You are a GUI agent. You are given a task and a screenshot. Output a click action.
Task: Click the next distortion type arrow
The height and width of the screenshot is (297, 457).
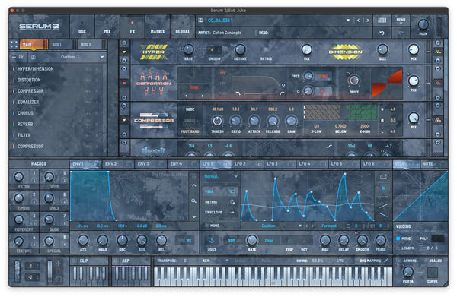[203, 96]
